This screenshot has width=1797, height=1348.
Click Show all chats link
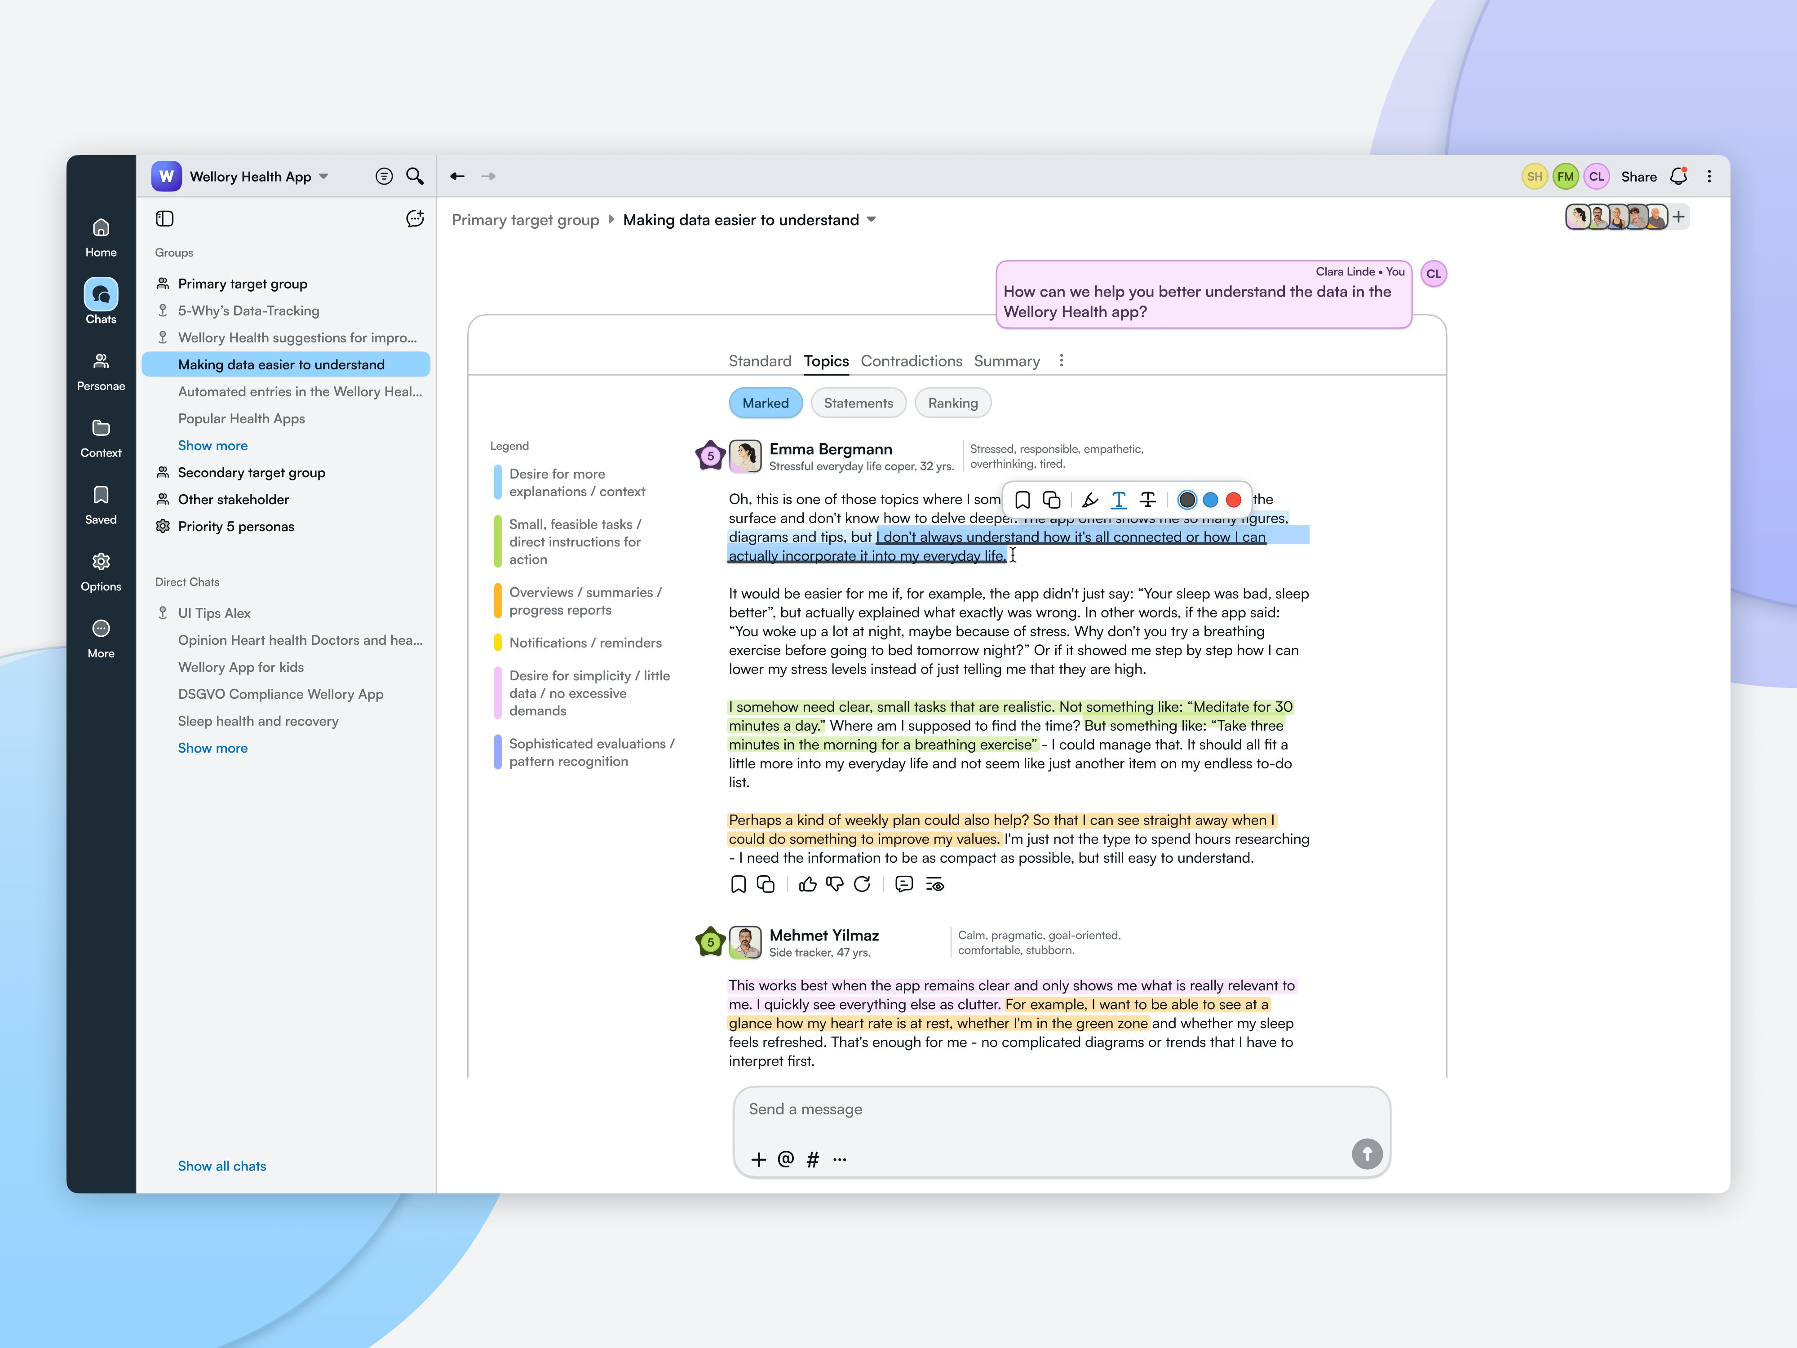pyautogui.click(x=222, y=1166)
